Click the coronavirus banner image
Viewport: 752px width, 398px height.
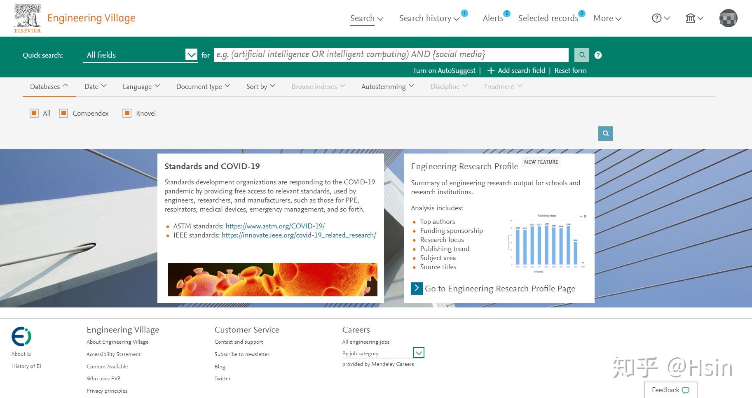(273, 279)
